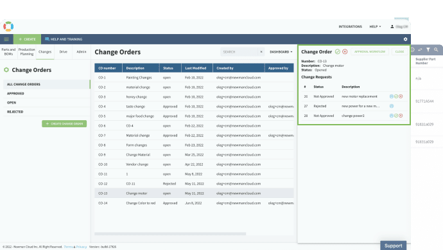
Task: Open the Dashboard dropdown
Action: point(281,52)
